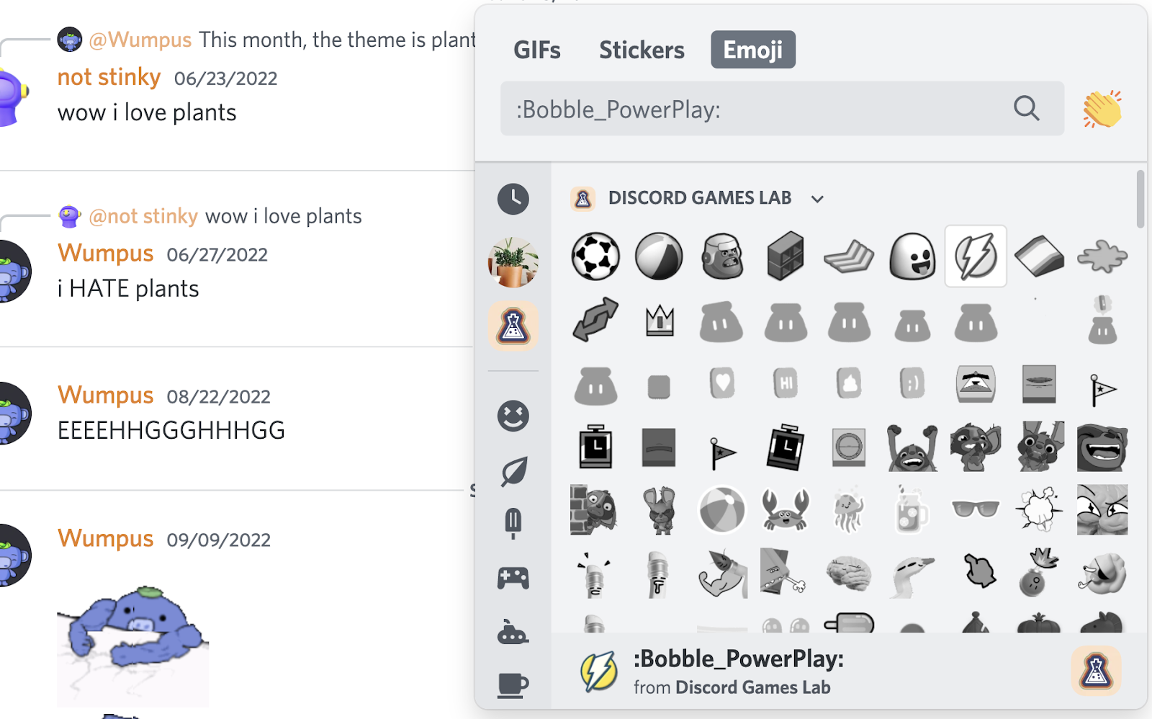
Task: Select the Discord Games Lab flask category icon
Action: 513,326
